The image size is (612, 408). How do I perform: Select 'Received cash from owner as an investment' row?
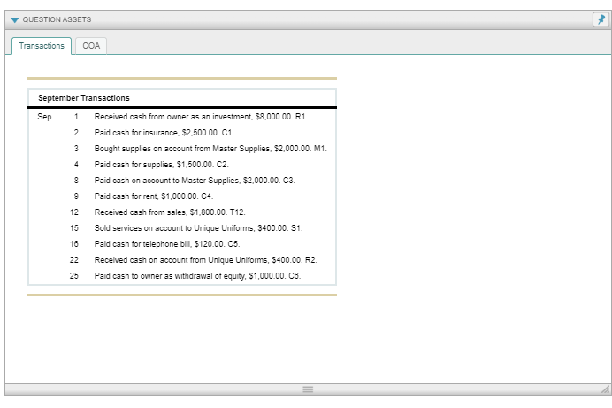click(182, 117)
